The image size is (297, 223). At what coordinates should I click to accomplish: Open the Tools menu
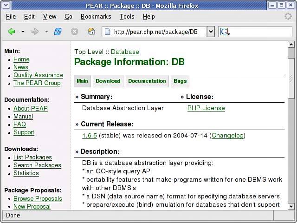(127, 16)
